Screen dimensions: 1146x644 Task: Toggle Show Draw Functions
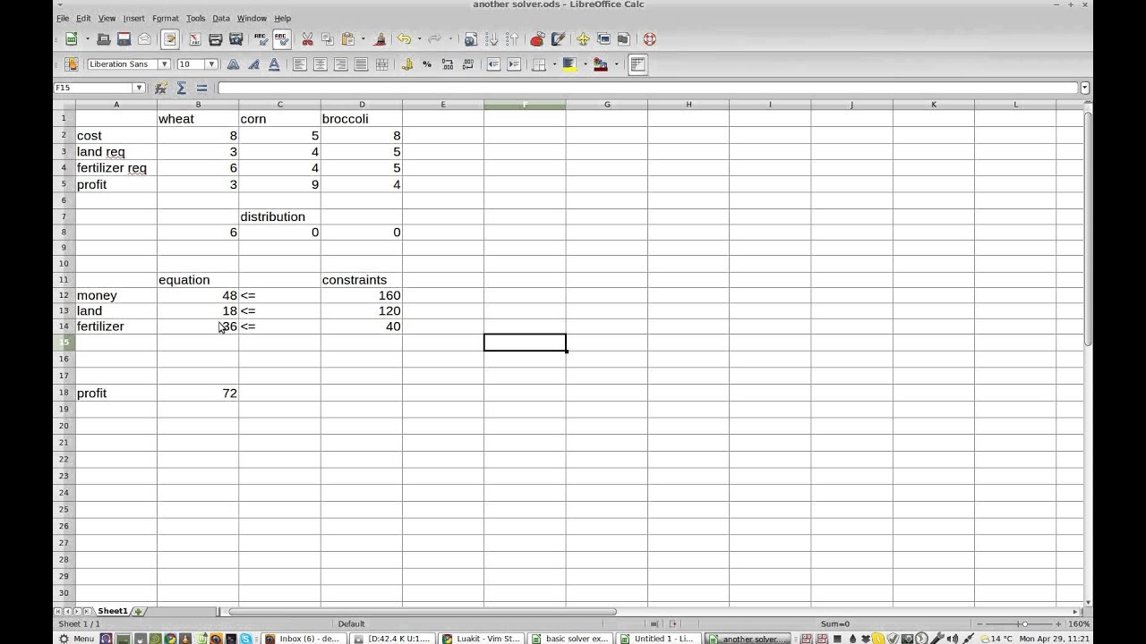coord(558,39)
